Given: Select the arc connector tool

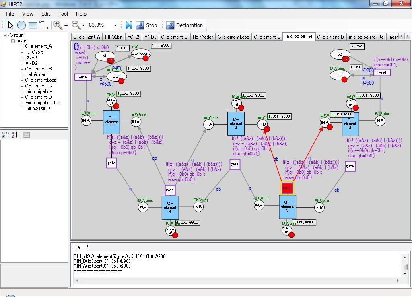Looking at the screenshot, I should [44, 25].
